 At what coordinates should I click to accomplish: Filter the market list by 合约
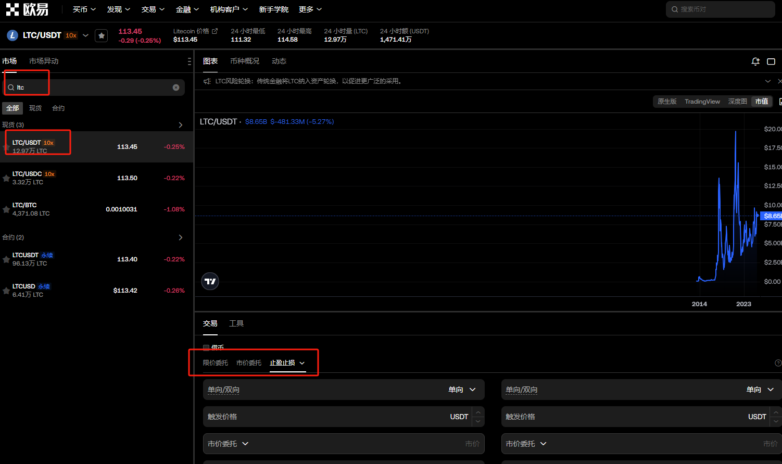[58, 108]
